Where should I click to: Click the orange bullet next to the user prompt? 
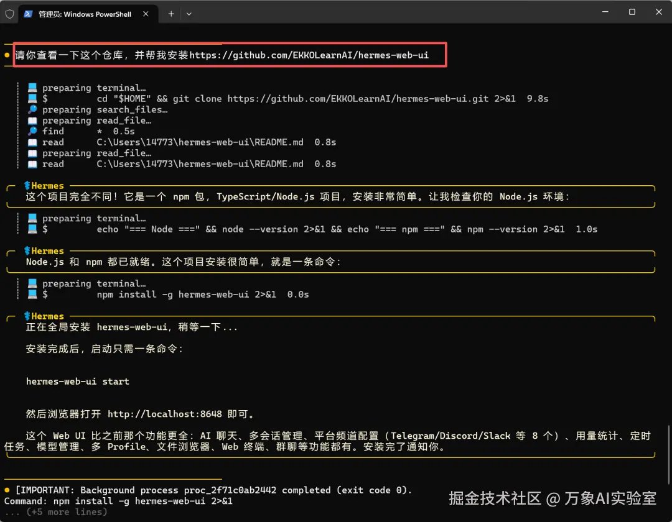coord(7,55)
